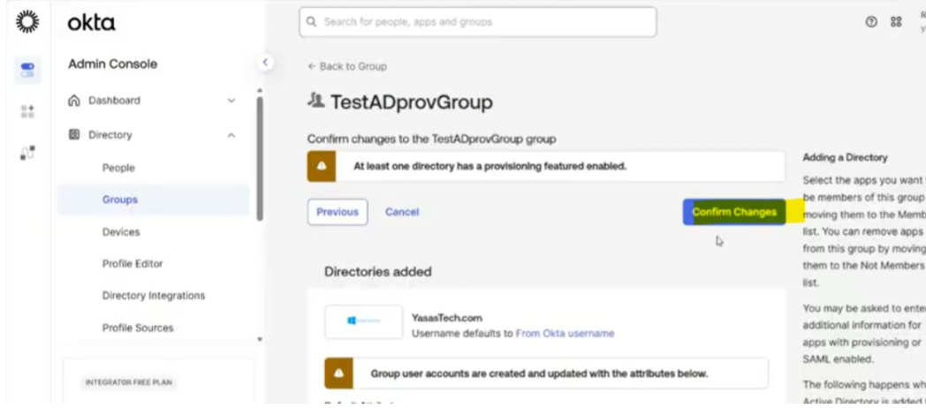Focus the search for people, apps and groups field

(477, 22)
